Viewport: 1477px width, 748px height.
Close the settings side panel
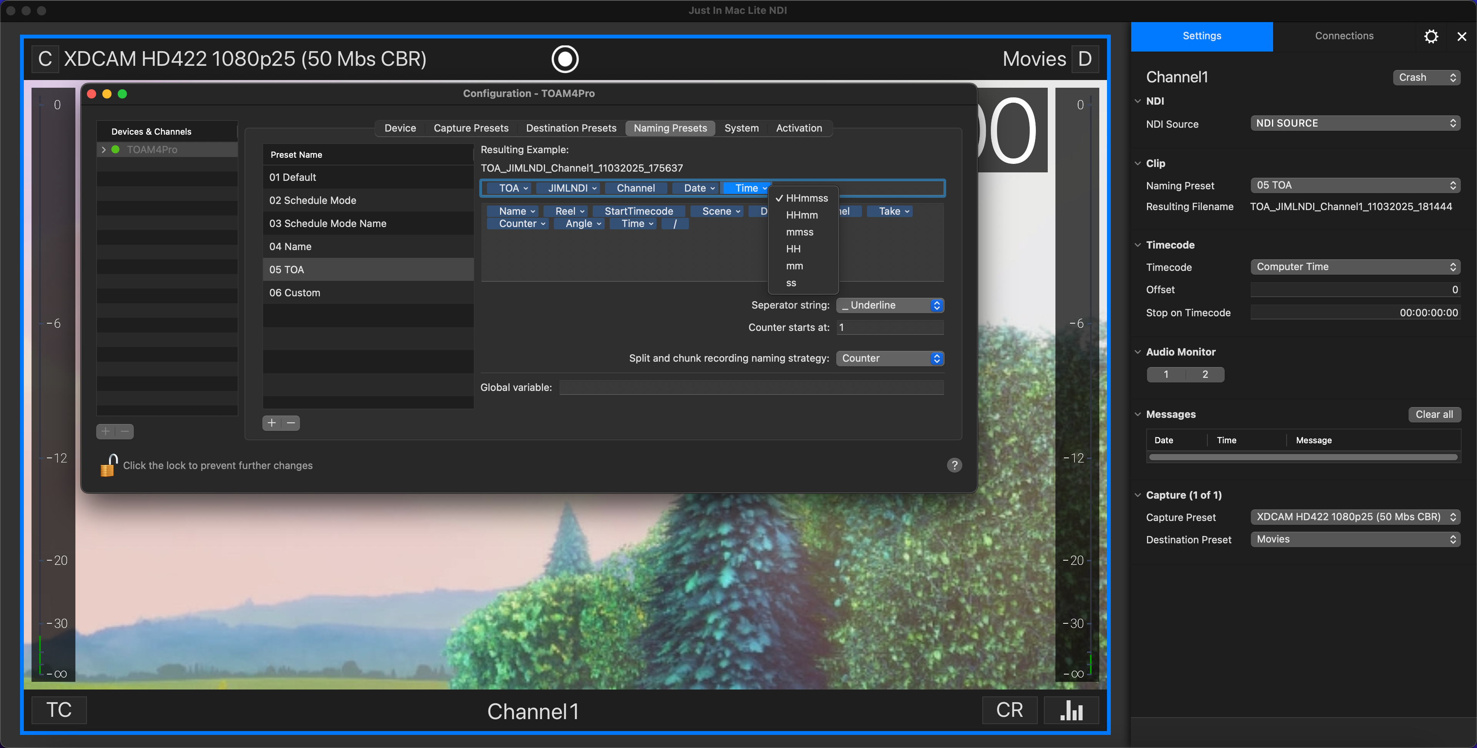(1462, 36)
